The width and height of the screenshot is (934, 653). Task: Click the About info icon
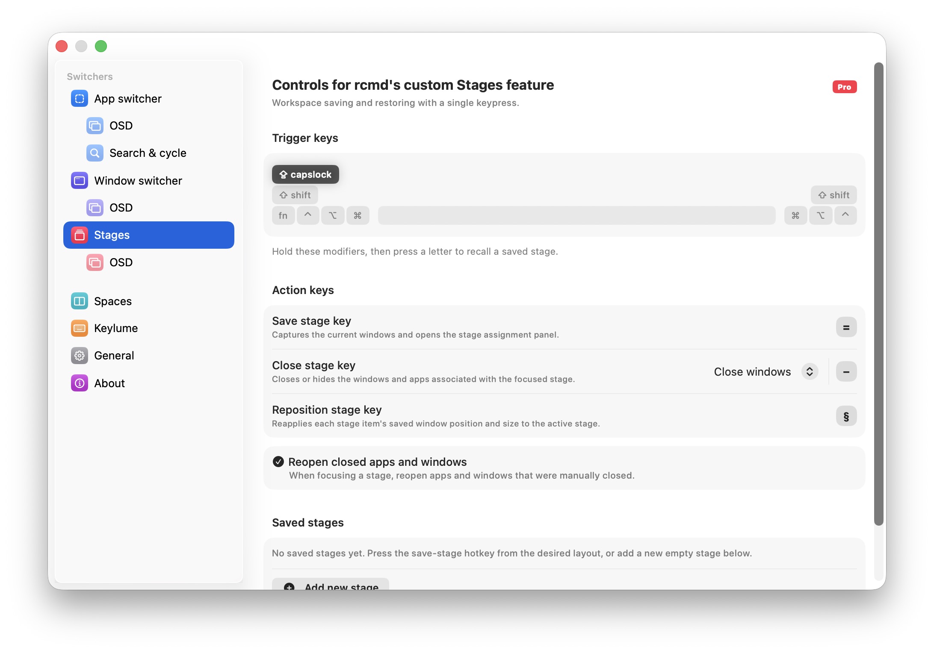coord(80,383)
